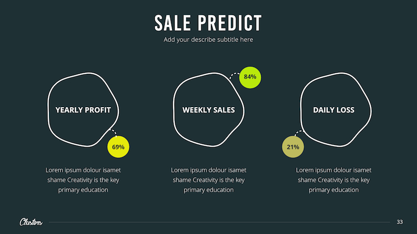Click the olive 21% circle
The width and height of the screenshot is (417, 234).
[x=293, y=147]
